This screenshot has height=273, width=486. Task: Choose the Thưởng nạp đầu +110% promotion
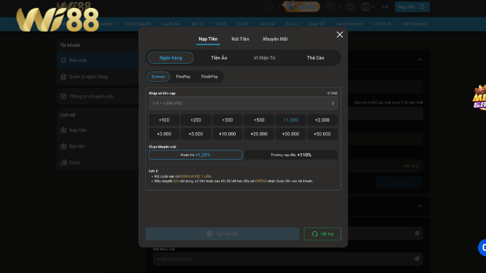click(291, 155)
